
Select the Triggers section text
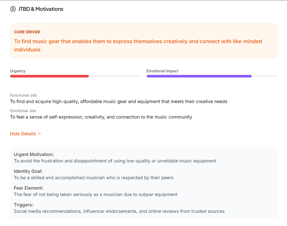119,211
